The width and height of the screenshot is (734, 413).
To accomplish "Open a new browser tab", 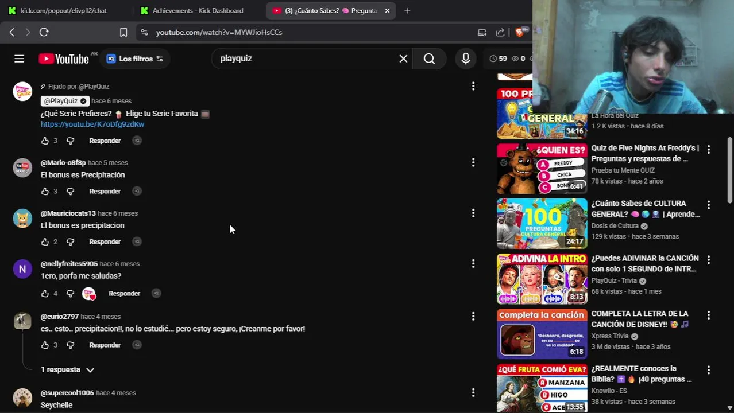I will [407, 10].
